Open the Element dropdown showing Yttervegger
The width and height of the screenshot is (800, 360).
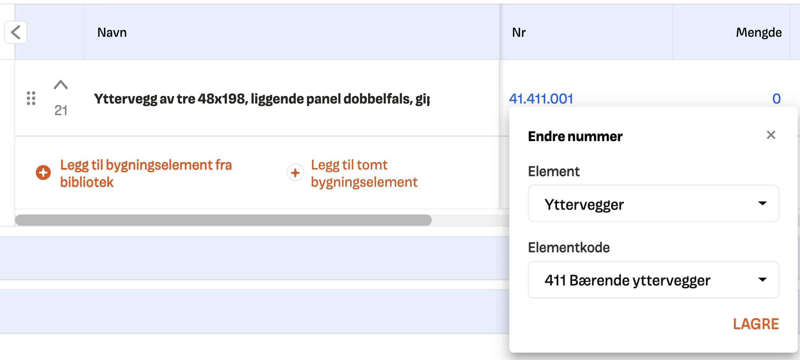coord(653,204)
